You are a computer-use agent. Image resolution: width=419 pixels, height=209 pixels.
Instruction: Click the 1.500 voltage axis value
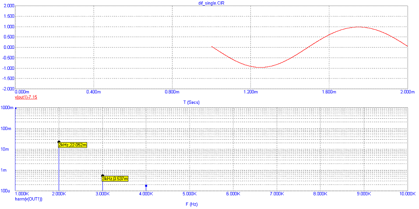9,17
